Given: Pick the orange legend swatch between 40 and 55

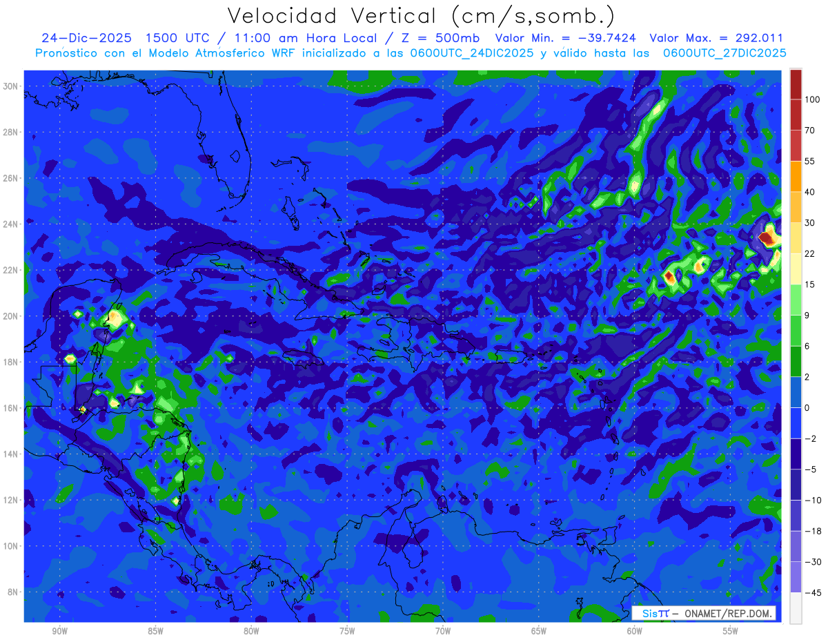Looking at the screenshot, I should (x=796, y=176).
